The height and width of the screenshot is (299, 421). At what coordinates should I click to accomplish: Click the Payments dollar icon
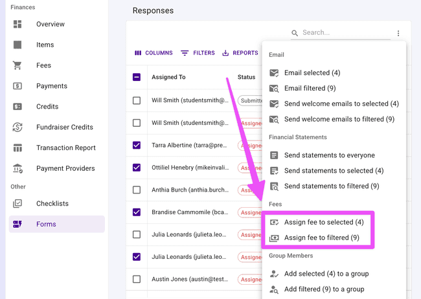pyautogui.click(x=17, y=86)
